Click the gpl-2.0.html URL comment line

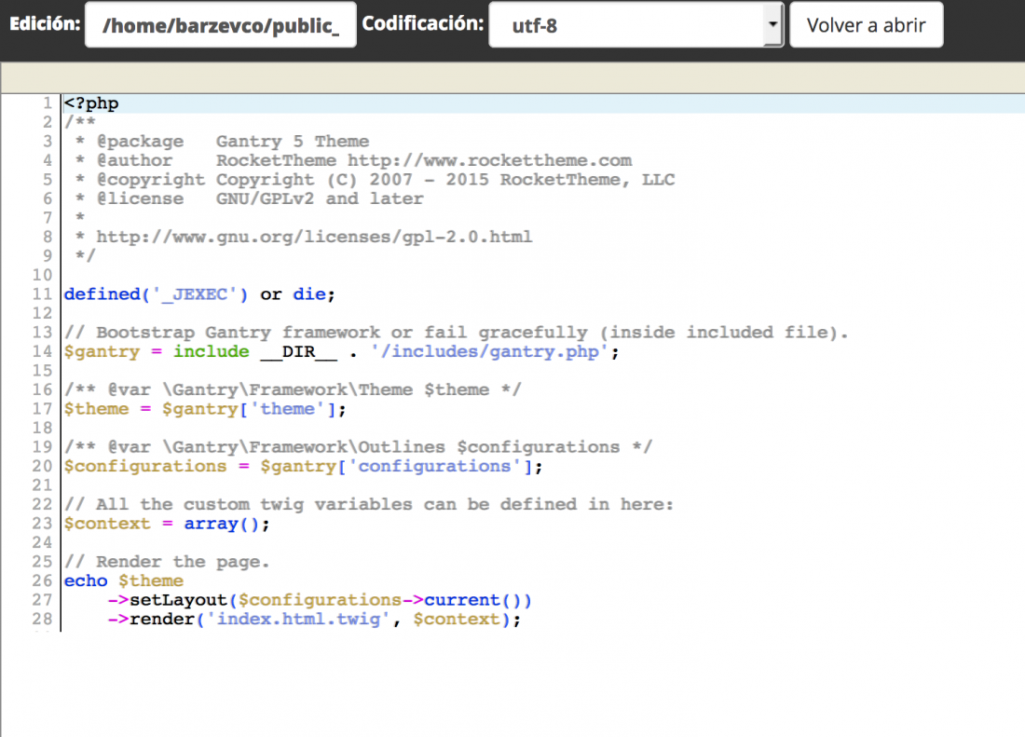click(x=304, y=238)
